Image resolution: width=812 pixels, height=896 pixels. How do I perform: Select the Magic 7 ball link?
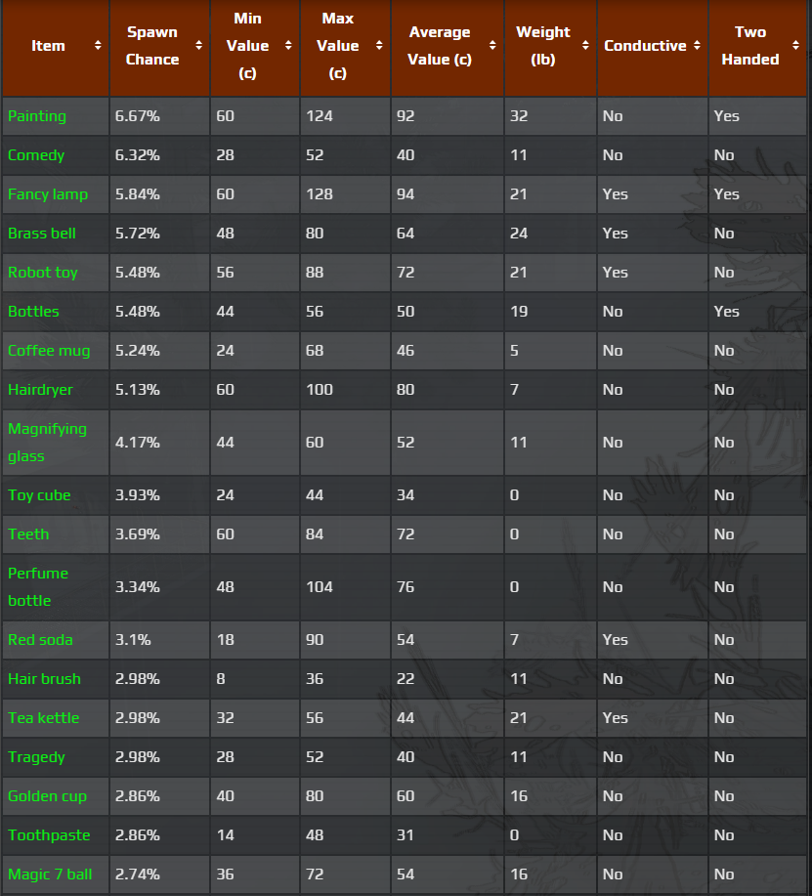pyautogui.click(x=50, y=875)
